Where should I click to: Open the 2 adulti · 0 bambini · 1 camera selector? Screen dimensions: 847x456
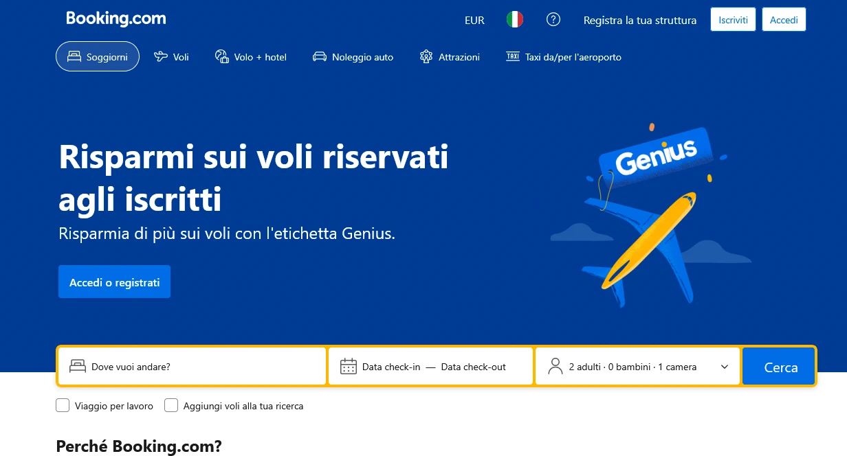tap(638, 366)
